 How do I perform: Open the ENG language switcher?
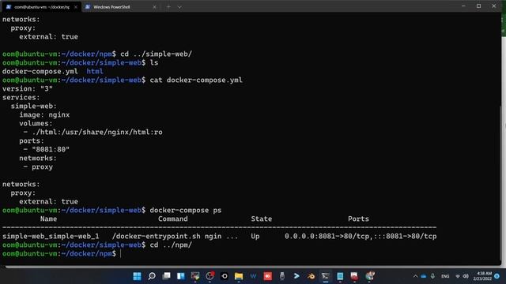tap(445, 276)
